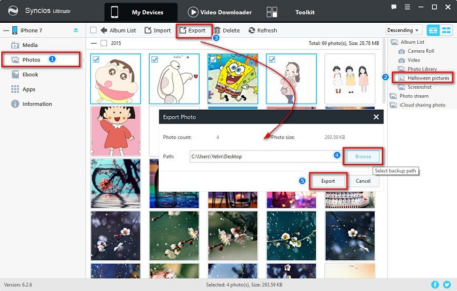Open the My Devices tab
Screen dimensions: 457x291
click(141, 12)
